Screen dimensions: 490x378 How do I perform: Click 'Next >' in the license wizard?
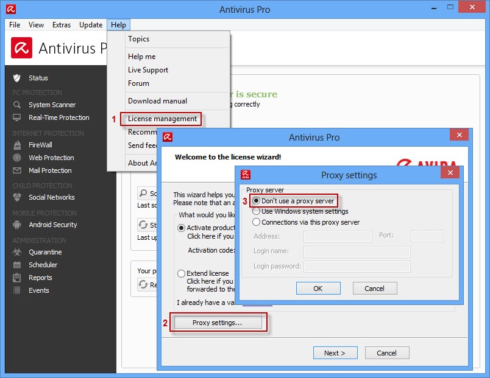coord(335,353)
